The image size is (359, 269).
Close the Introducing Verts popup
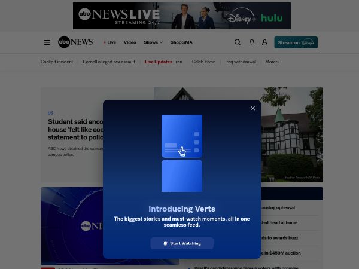[252, 108]
